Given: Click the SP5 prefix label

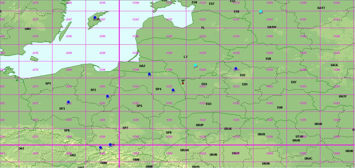Looking at the screenshot, I should pos(139,106).
